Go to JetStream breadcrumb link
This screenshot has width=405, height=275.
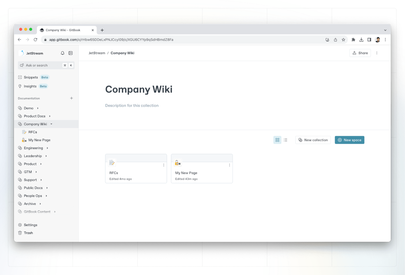coord(97,53)
